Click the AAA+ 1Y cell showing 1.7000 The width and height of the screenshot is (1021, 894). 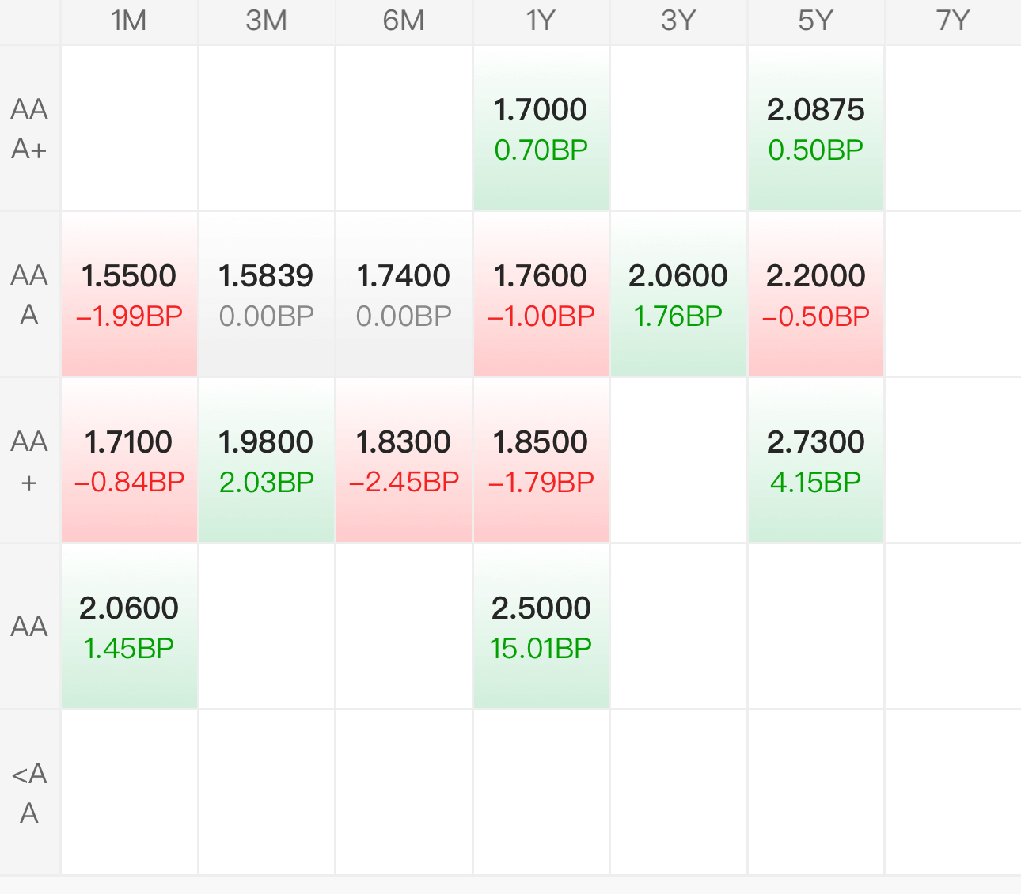click(x=541, y=128)
